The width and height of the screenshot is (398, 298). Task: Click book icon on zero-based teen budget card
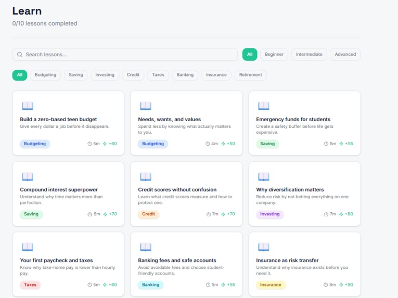click(x=28, y=106)
